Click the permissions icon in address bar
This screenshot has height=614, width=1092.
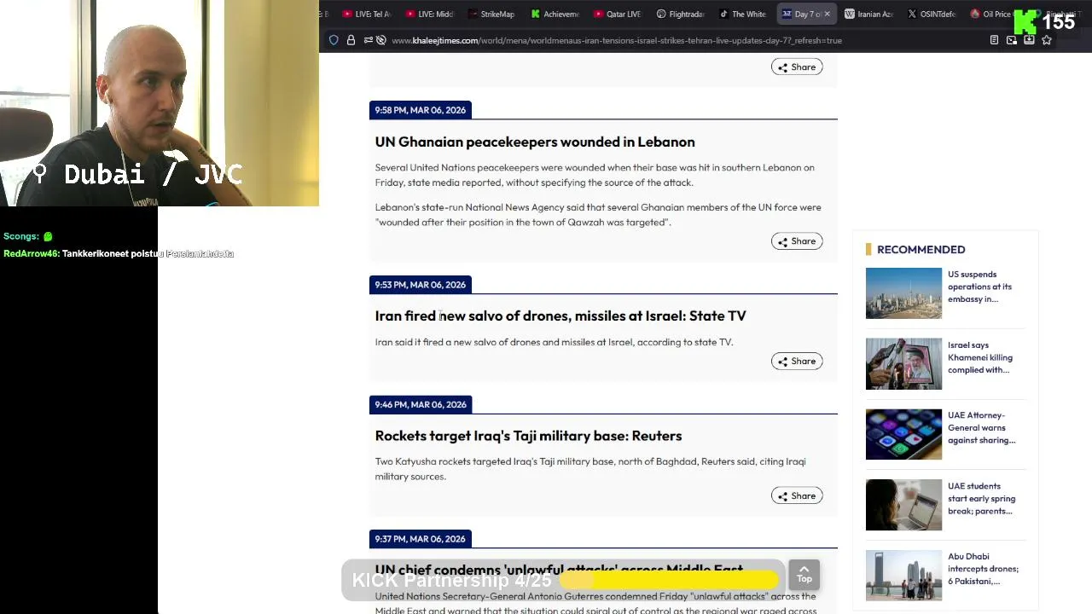point(368,40)
